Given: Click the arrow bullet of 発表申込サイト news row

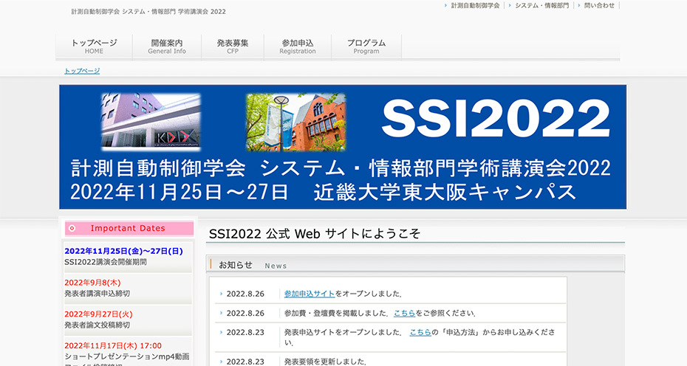Looking at the screenshot, I should [x=222, y=332].
